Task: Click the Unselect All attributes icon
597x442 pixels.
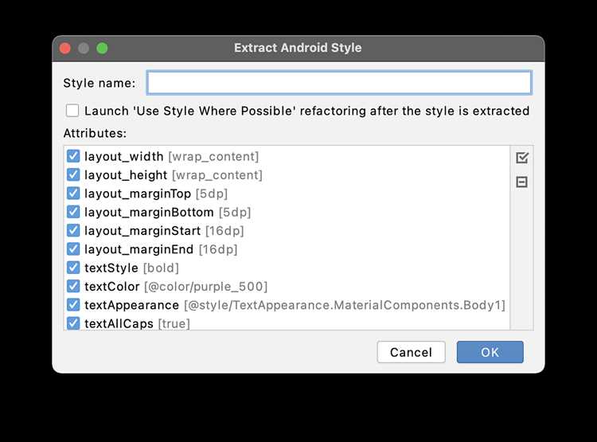Action: (x=521, y=182)
